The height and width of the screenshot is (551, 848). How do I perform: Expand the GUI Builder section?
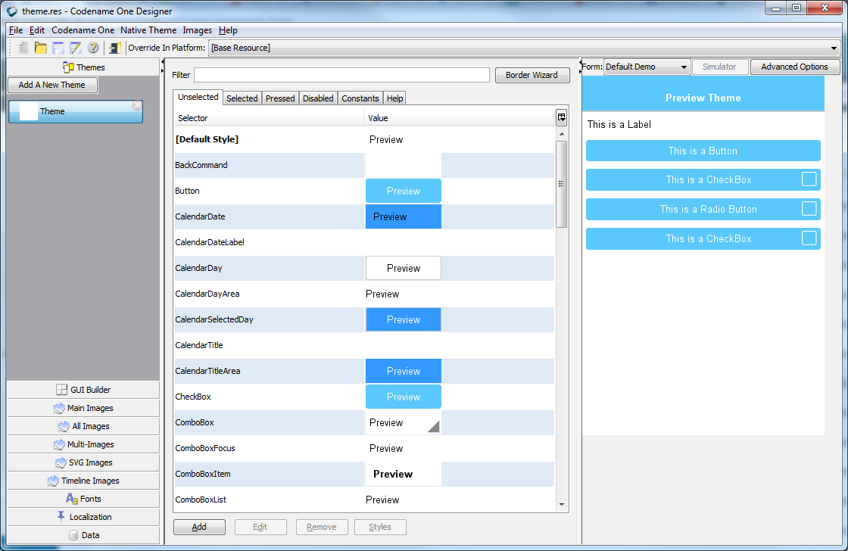(x=83, y=389)
